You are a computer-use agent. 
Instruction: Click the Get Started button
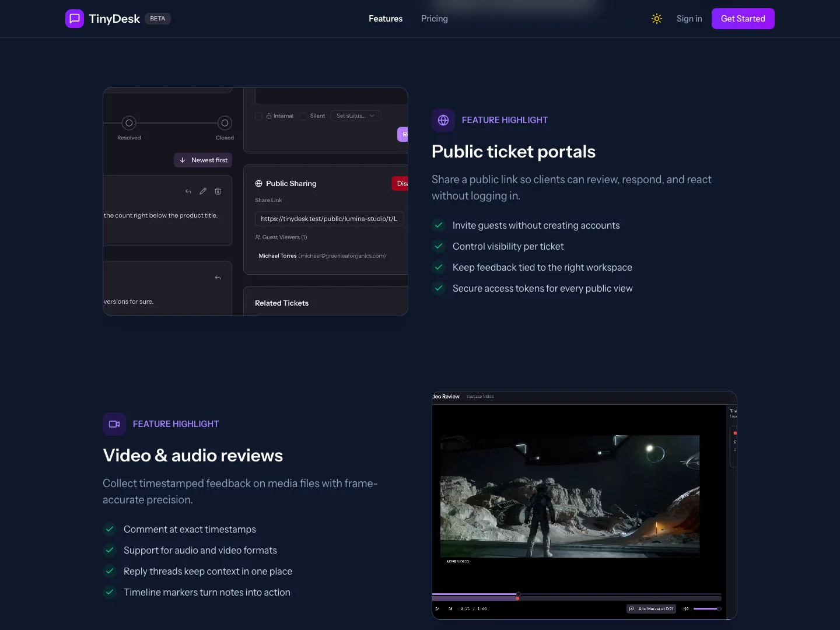pos(743,19)
